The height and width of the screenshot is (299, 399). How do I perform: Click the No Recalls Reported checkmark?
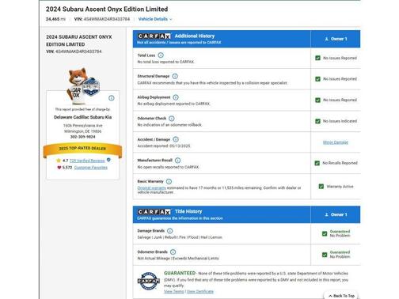click(317, 163)
